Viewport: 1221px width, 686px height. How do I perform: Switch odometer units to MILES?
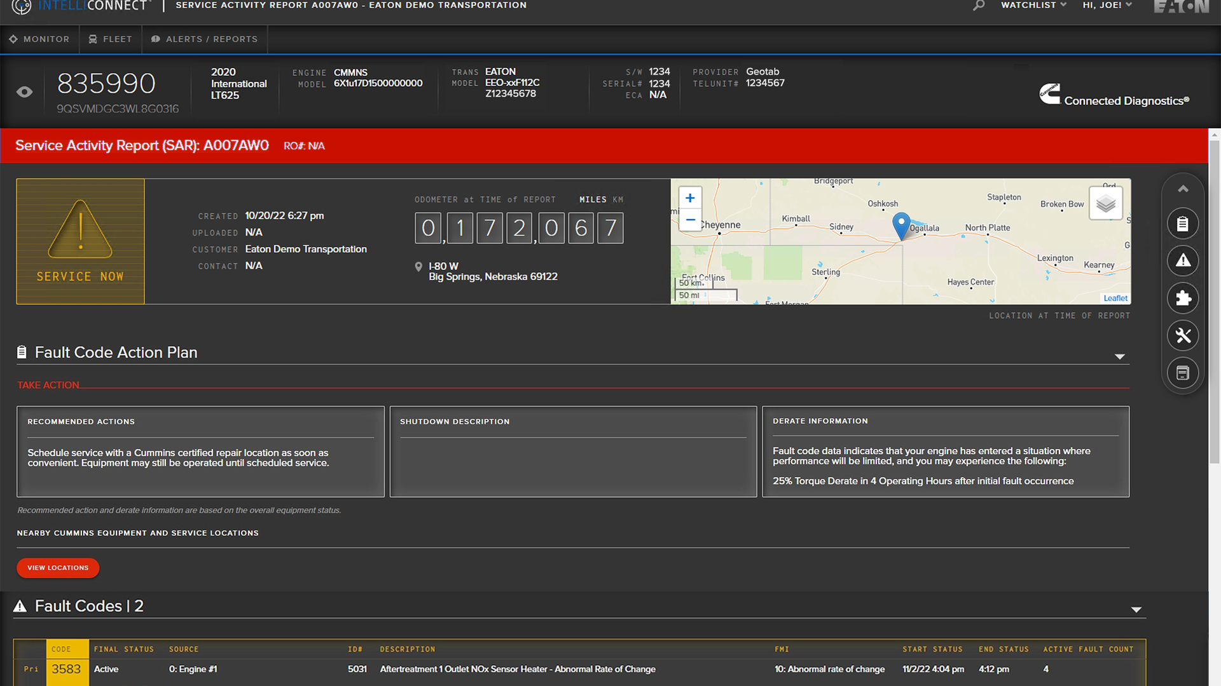(592, 199)
